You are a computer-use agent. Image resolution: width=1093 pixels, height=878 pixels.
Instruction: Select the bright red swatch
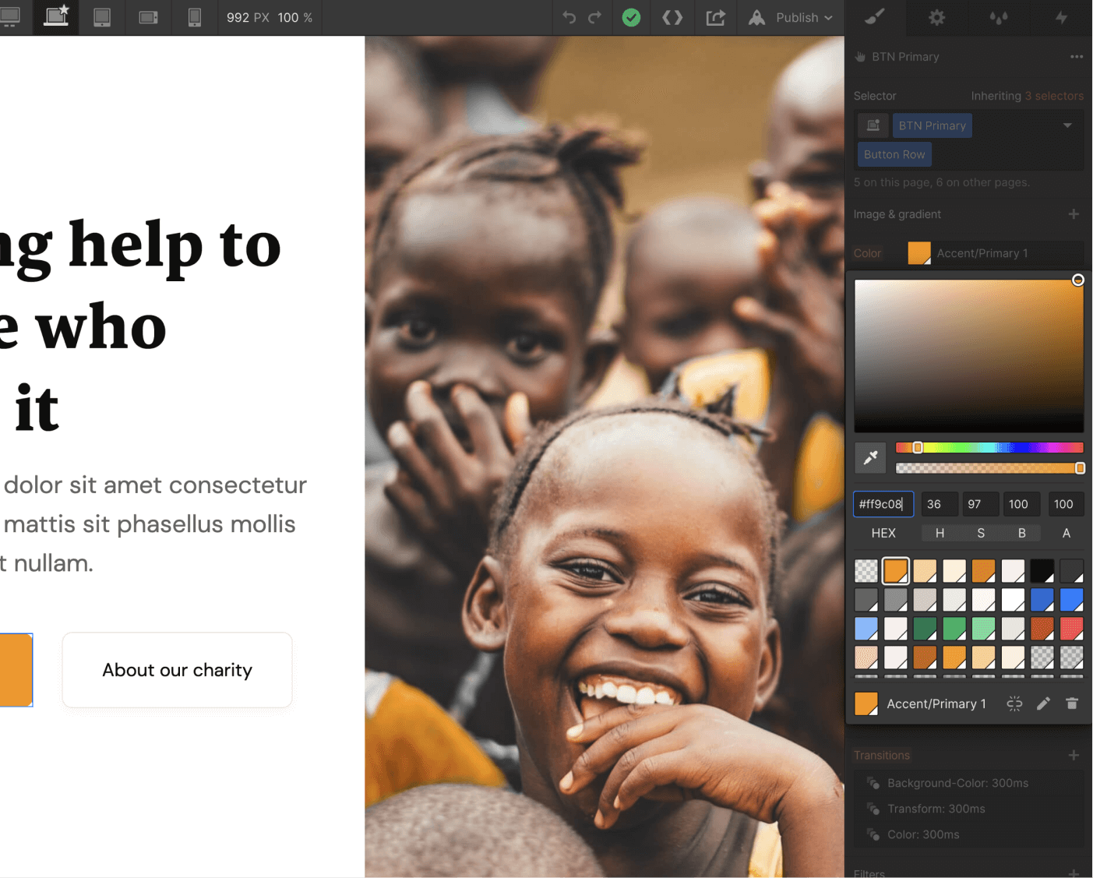(1071, 628)
